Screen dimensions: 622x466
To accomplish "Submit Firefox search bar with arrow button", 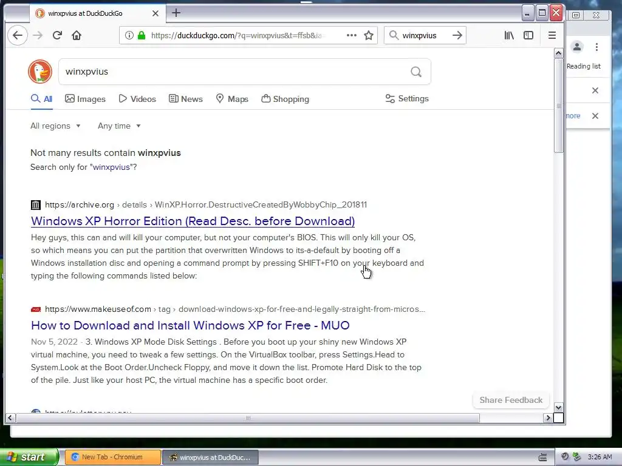I will pos(457,35).
